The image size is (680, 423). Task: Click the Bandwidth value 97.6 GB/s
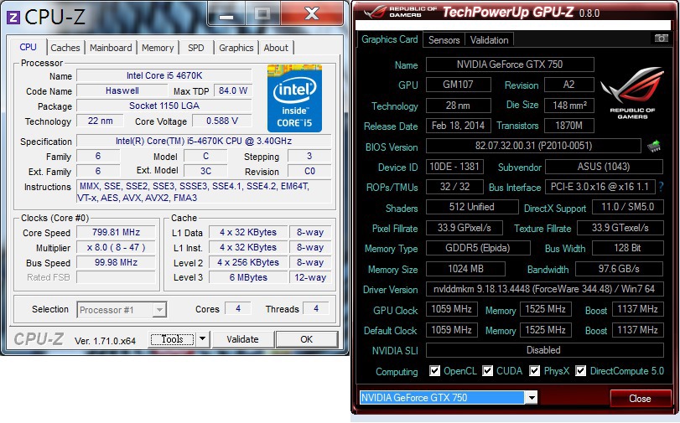tap(619, 269)
